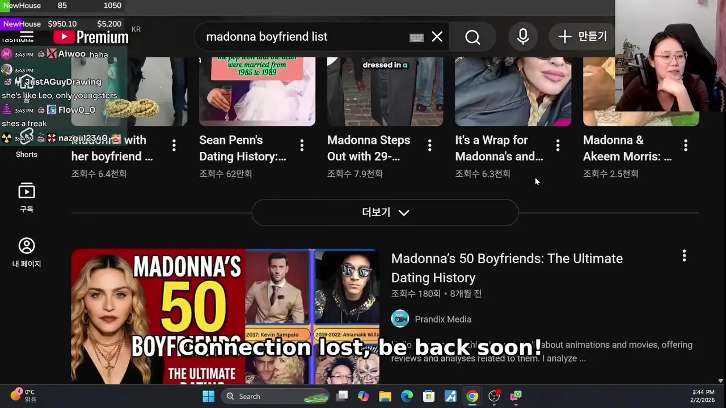The width and height of the screenshot is (726, 408).
Task: Open the 'married from 1985 to 1989' short thumbnail
Action: pyautogui.click(x=257, y=91)
